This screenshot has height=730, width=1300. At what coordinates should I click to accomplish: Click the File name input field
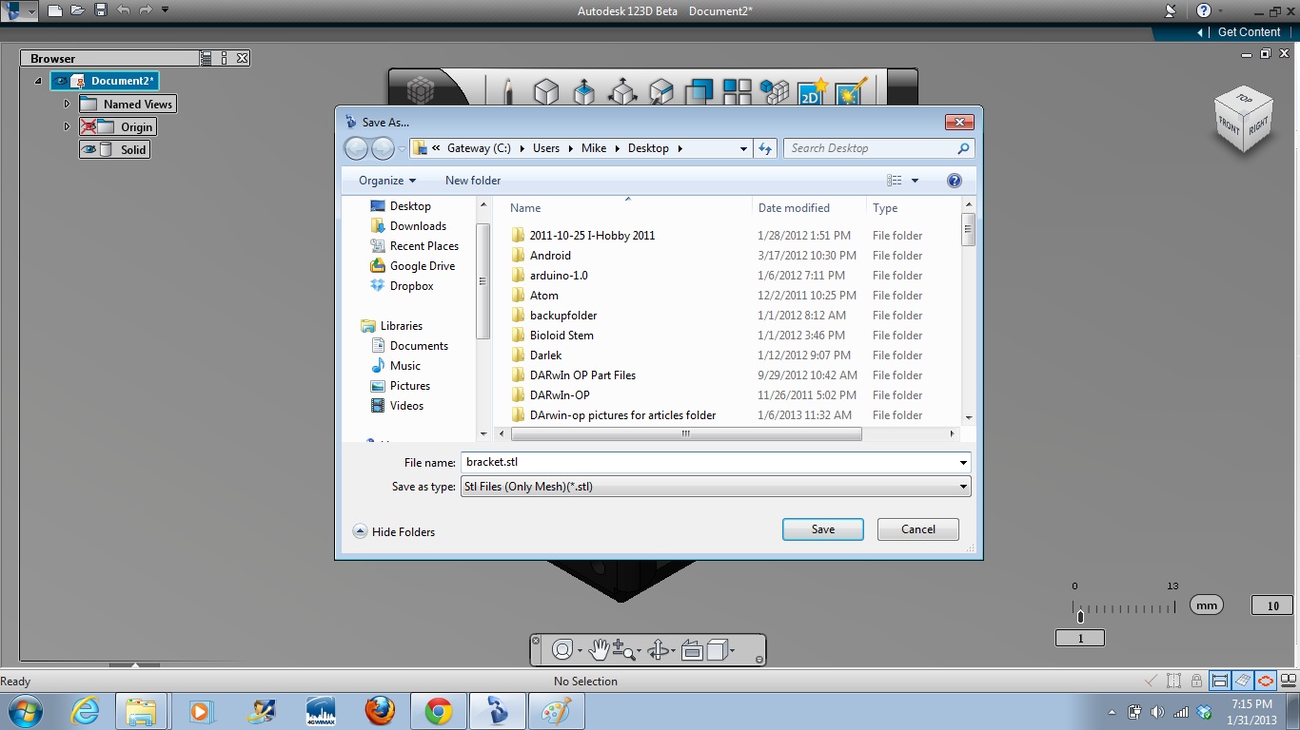(715, 463)
